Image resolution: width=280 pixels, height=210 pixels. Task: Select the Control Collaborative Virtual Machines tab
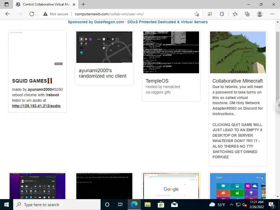[x=46, y=4]
